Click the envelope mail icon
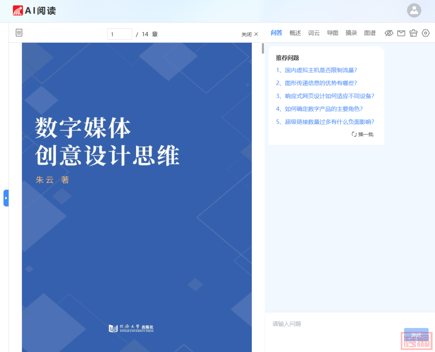The height and width of the screenshot is (352, 435). tap(401, 33)
